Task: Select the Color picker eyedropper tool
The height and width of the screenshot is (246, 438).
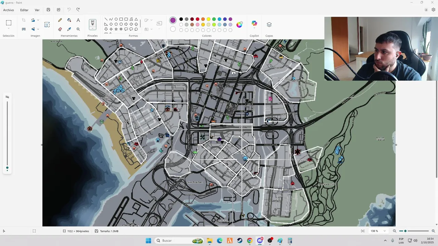Action: [69, 29]
